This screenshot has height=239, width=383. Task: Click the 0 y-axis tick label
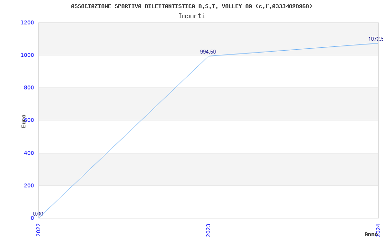coord(32,218)
